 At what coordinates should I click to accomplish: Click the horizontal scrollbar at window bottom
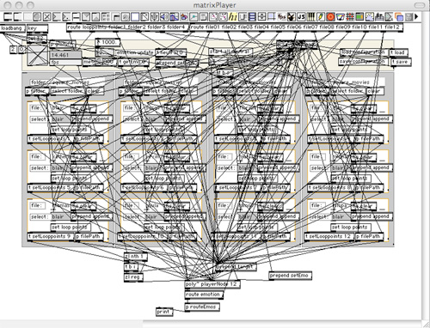(x=211, y=324)
